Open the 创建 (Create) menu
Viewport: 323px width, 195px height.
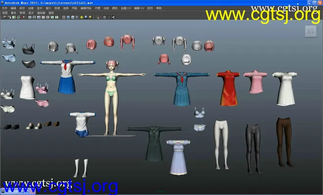(x=31, y=8)
